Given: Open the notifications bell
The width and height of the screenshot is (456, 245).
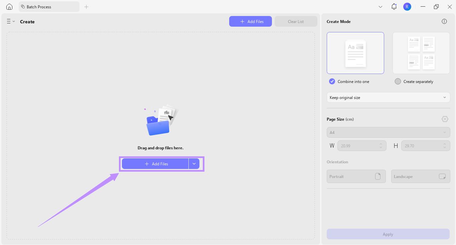Looking at the screenshot, I should [x=394, y=6].
